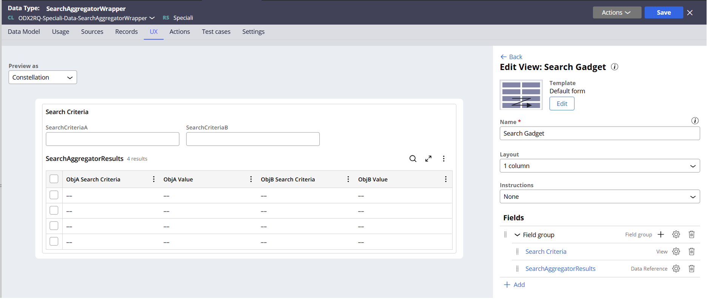Switch to the Data Model tab
Screen dimensions: 710x299
tap(24, 32)
